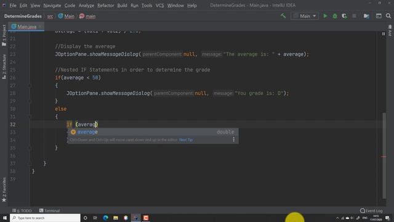Viewport: 394px width, 222px height.
Task: Open the Analyze menu
Action: coord(86,6)
